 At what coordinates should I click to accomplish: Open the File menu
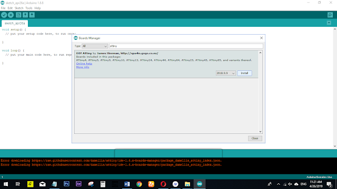pyautogui.click(x=3, y=8)
